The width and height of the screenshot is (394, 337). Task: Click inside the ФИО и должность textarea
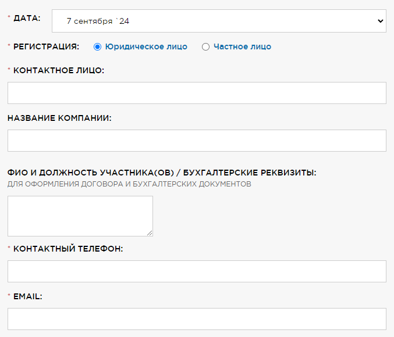pyautogui.click(x=80, y=216)
